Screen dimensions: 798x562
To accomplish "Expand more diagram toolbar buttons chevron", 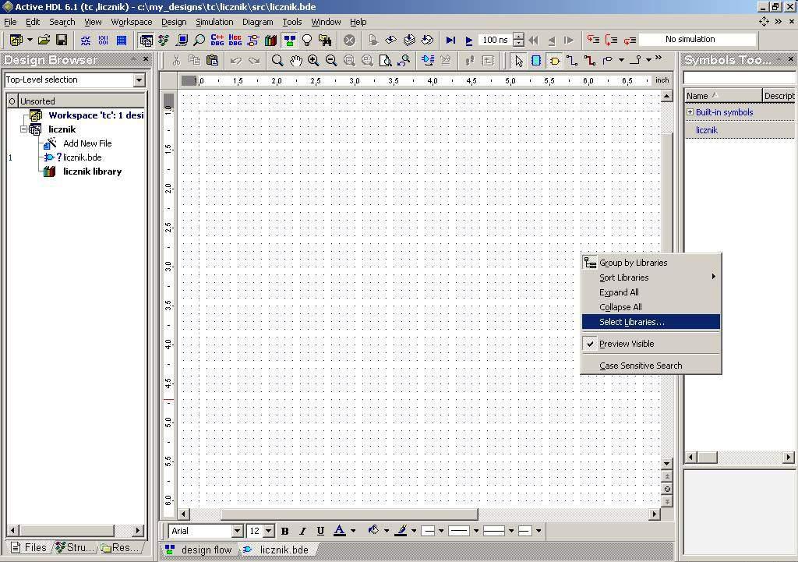I will [659, 58].
